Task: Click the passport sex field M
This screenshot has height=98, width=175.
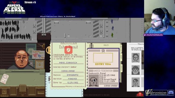Action: tap(105, 77)
